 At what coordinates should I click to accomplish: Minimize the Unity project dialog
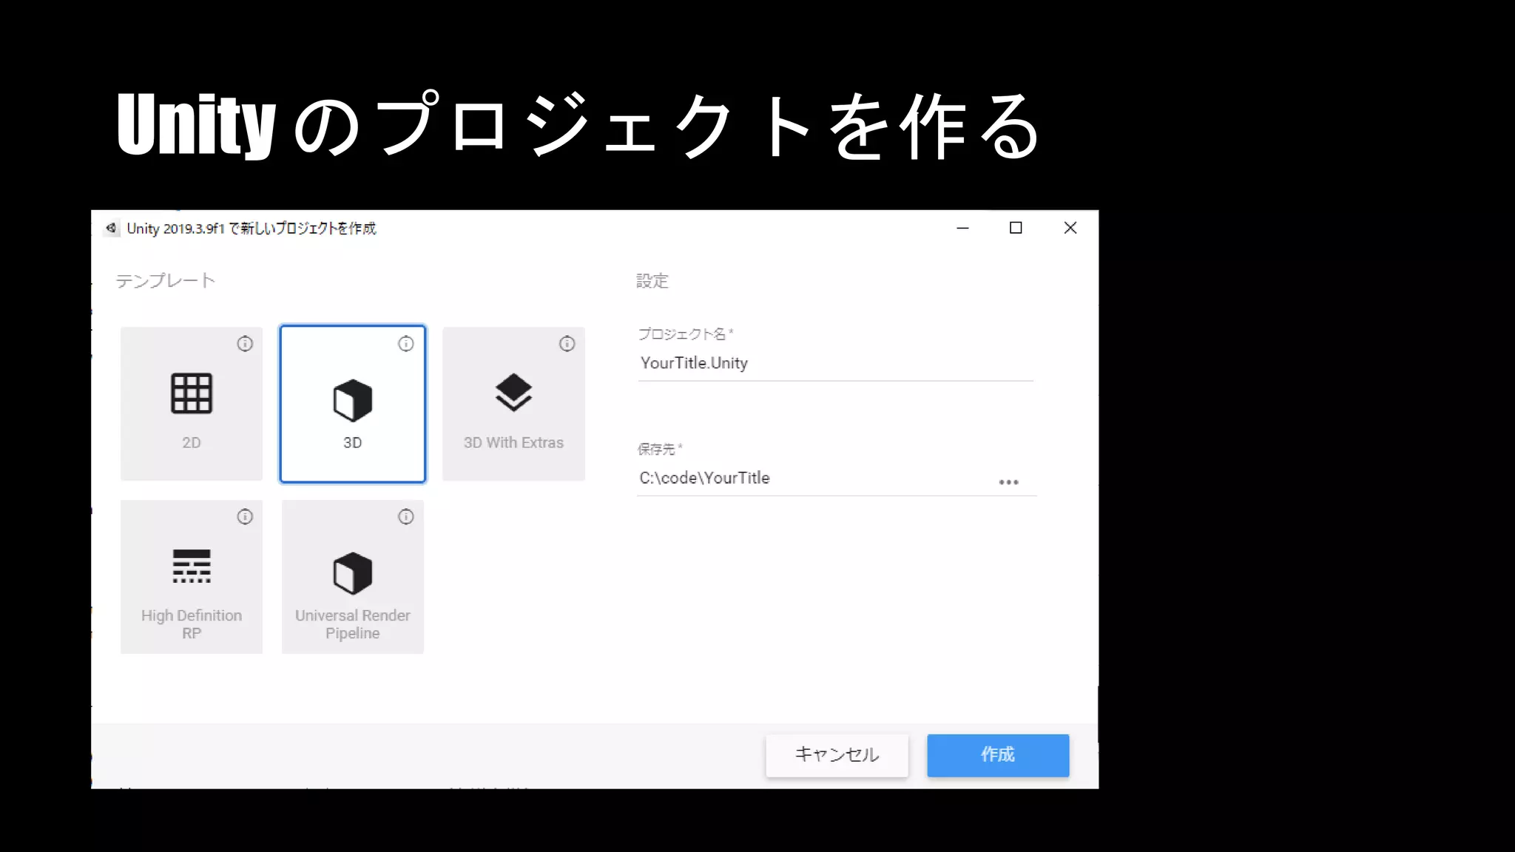962,228
